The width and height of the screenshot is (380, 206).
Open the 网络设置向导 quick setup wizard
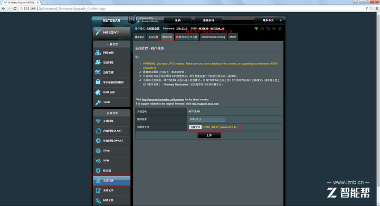tap(112, 33)
